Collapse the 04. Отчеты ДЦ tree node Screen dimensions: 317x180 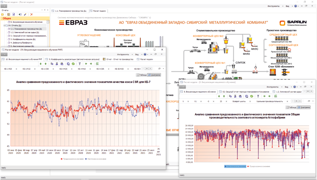tap(5, 26)
